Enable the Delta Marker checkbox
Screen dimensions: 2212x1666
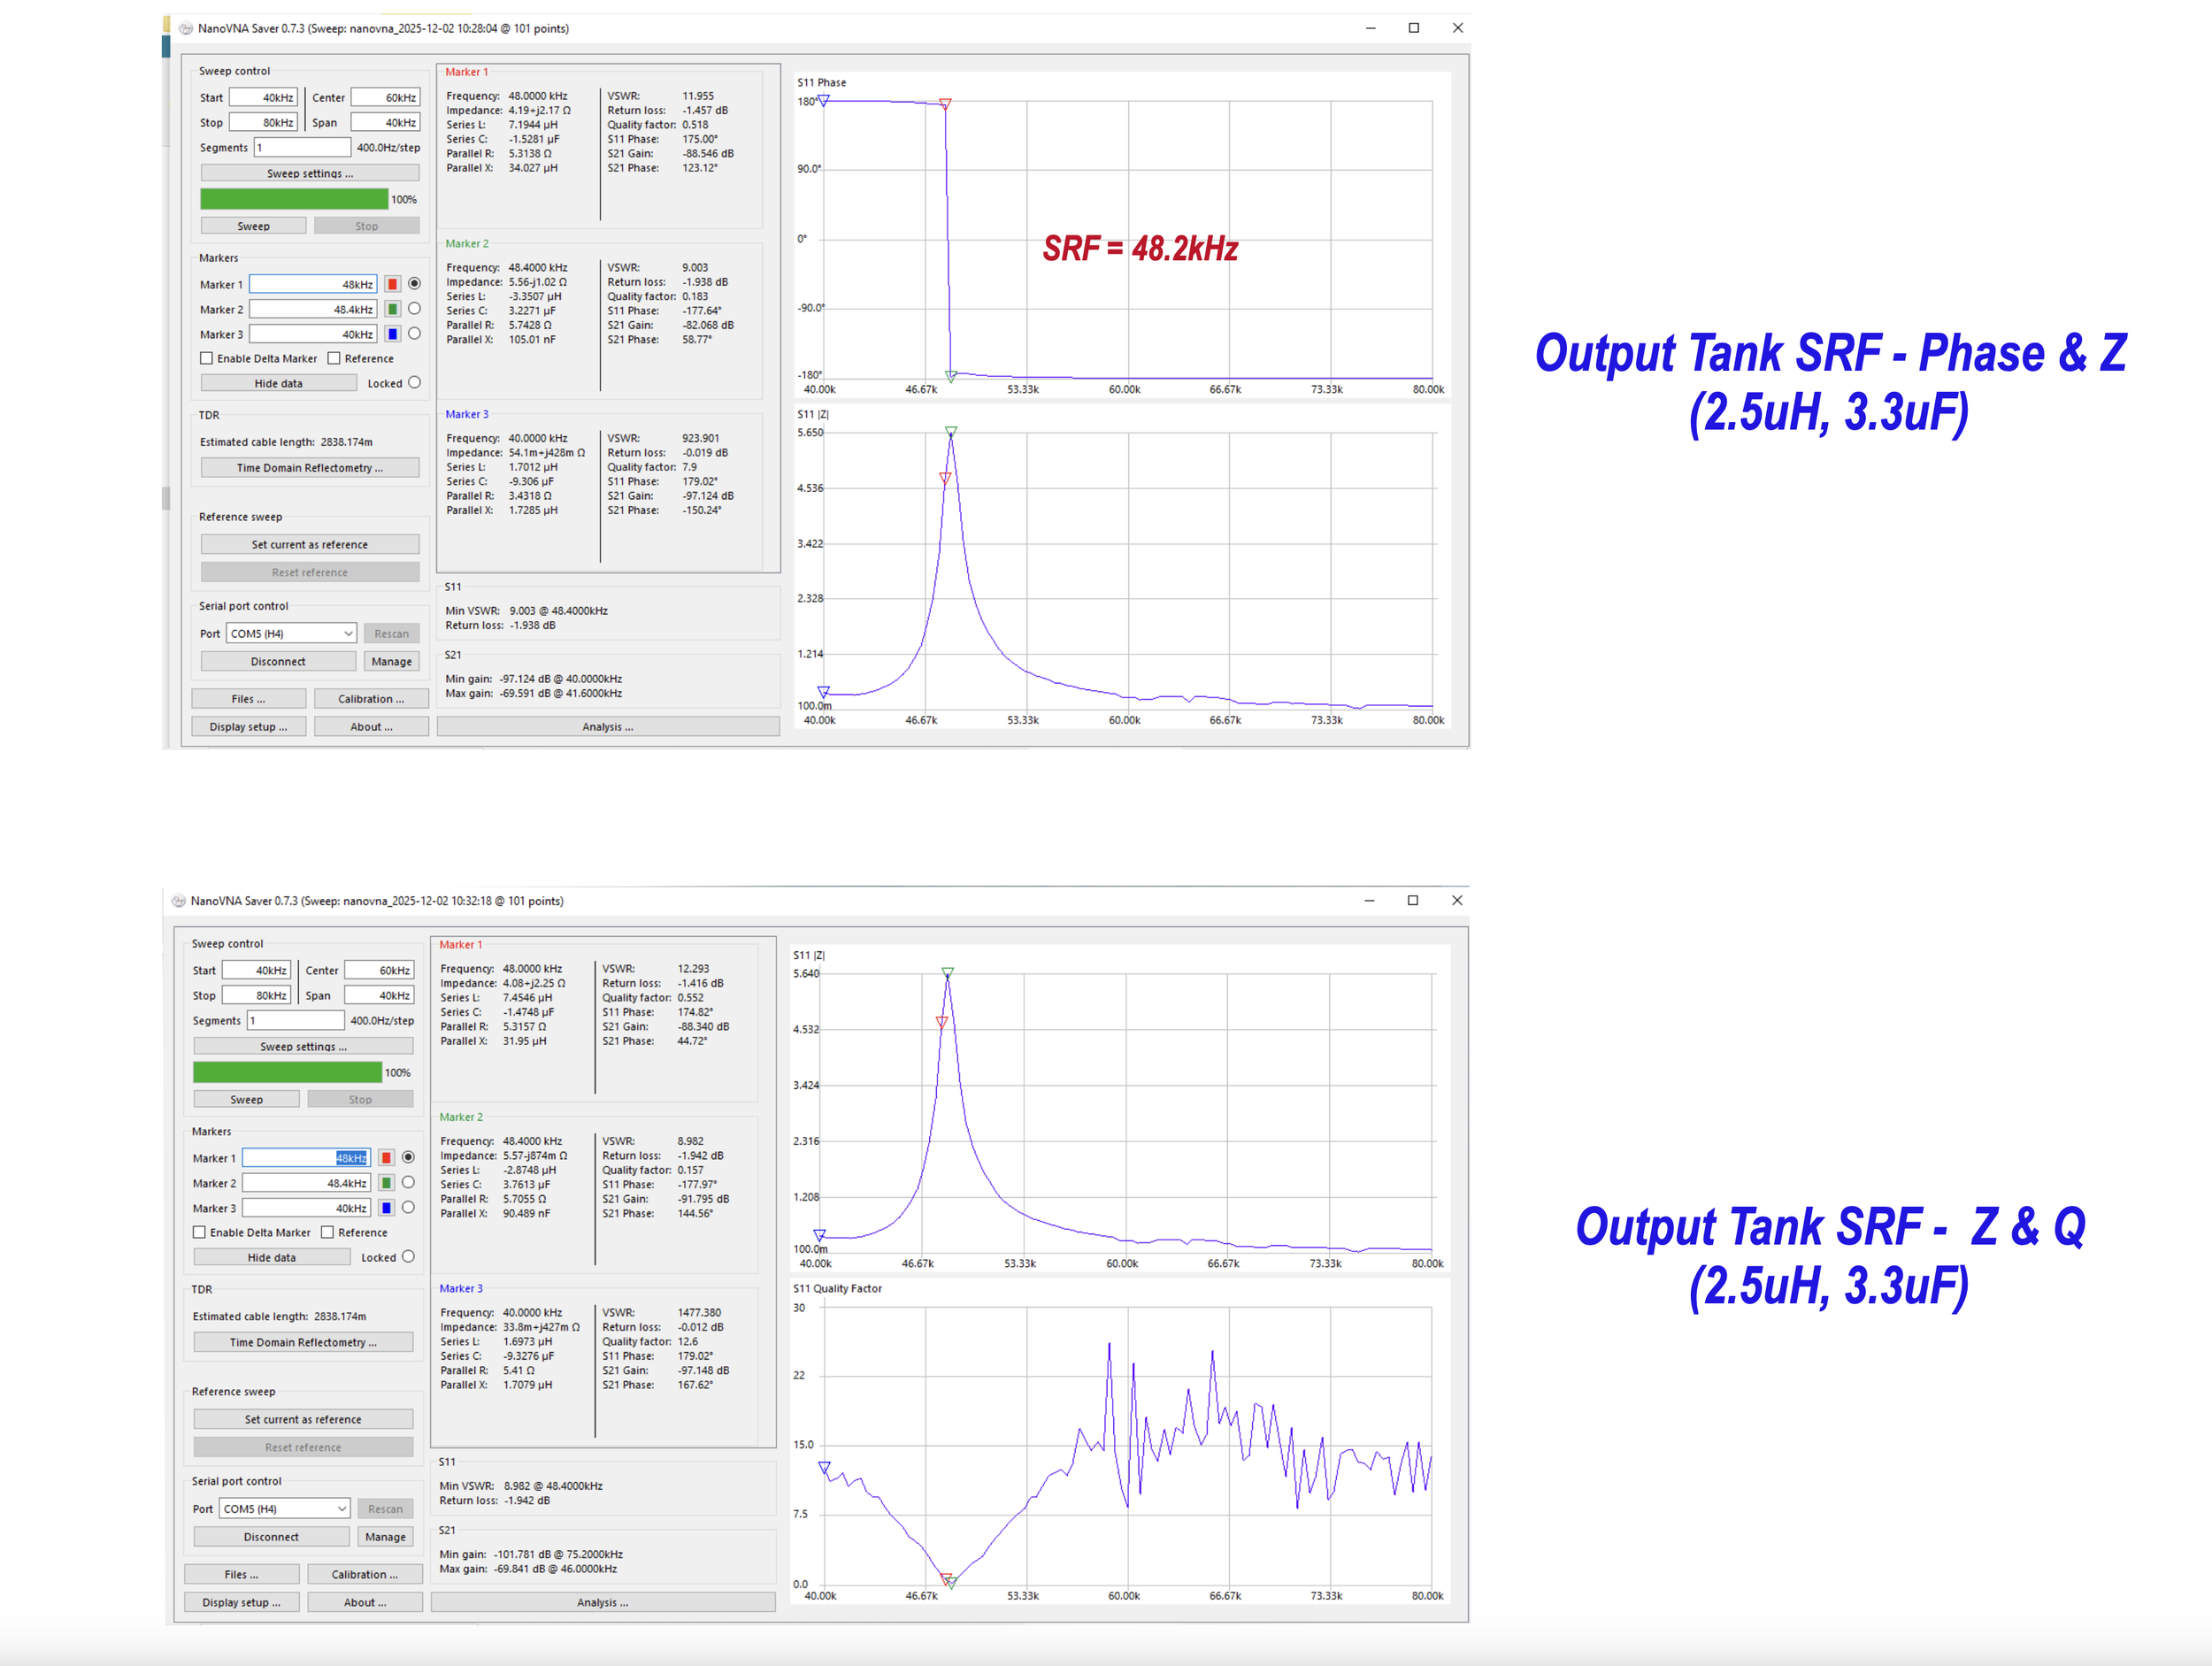point(206,358)
